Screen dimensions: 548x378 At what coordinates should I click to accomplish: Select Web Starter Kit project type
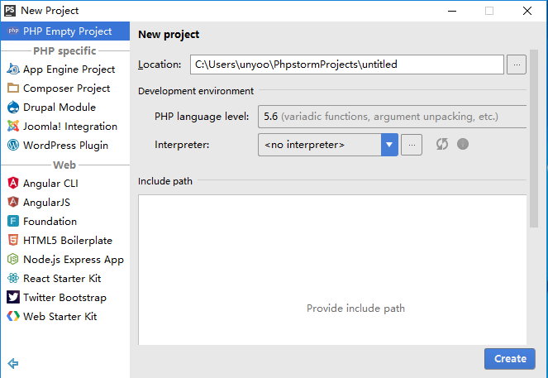coord(65,317)
